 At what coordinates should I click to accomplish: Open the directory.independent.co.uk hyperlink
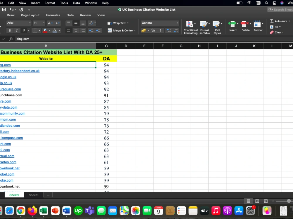(20, 71)
